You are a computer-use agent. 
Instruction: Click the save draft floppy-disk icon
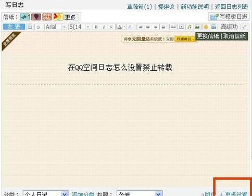click(x=30, y=27)
